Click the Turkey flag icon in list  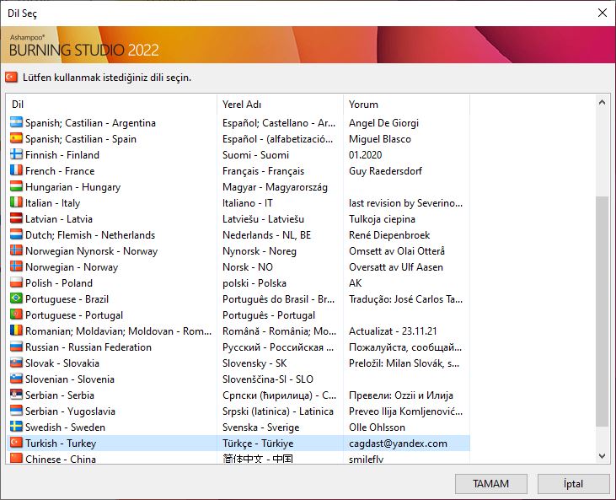pos(16,443)
